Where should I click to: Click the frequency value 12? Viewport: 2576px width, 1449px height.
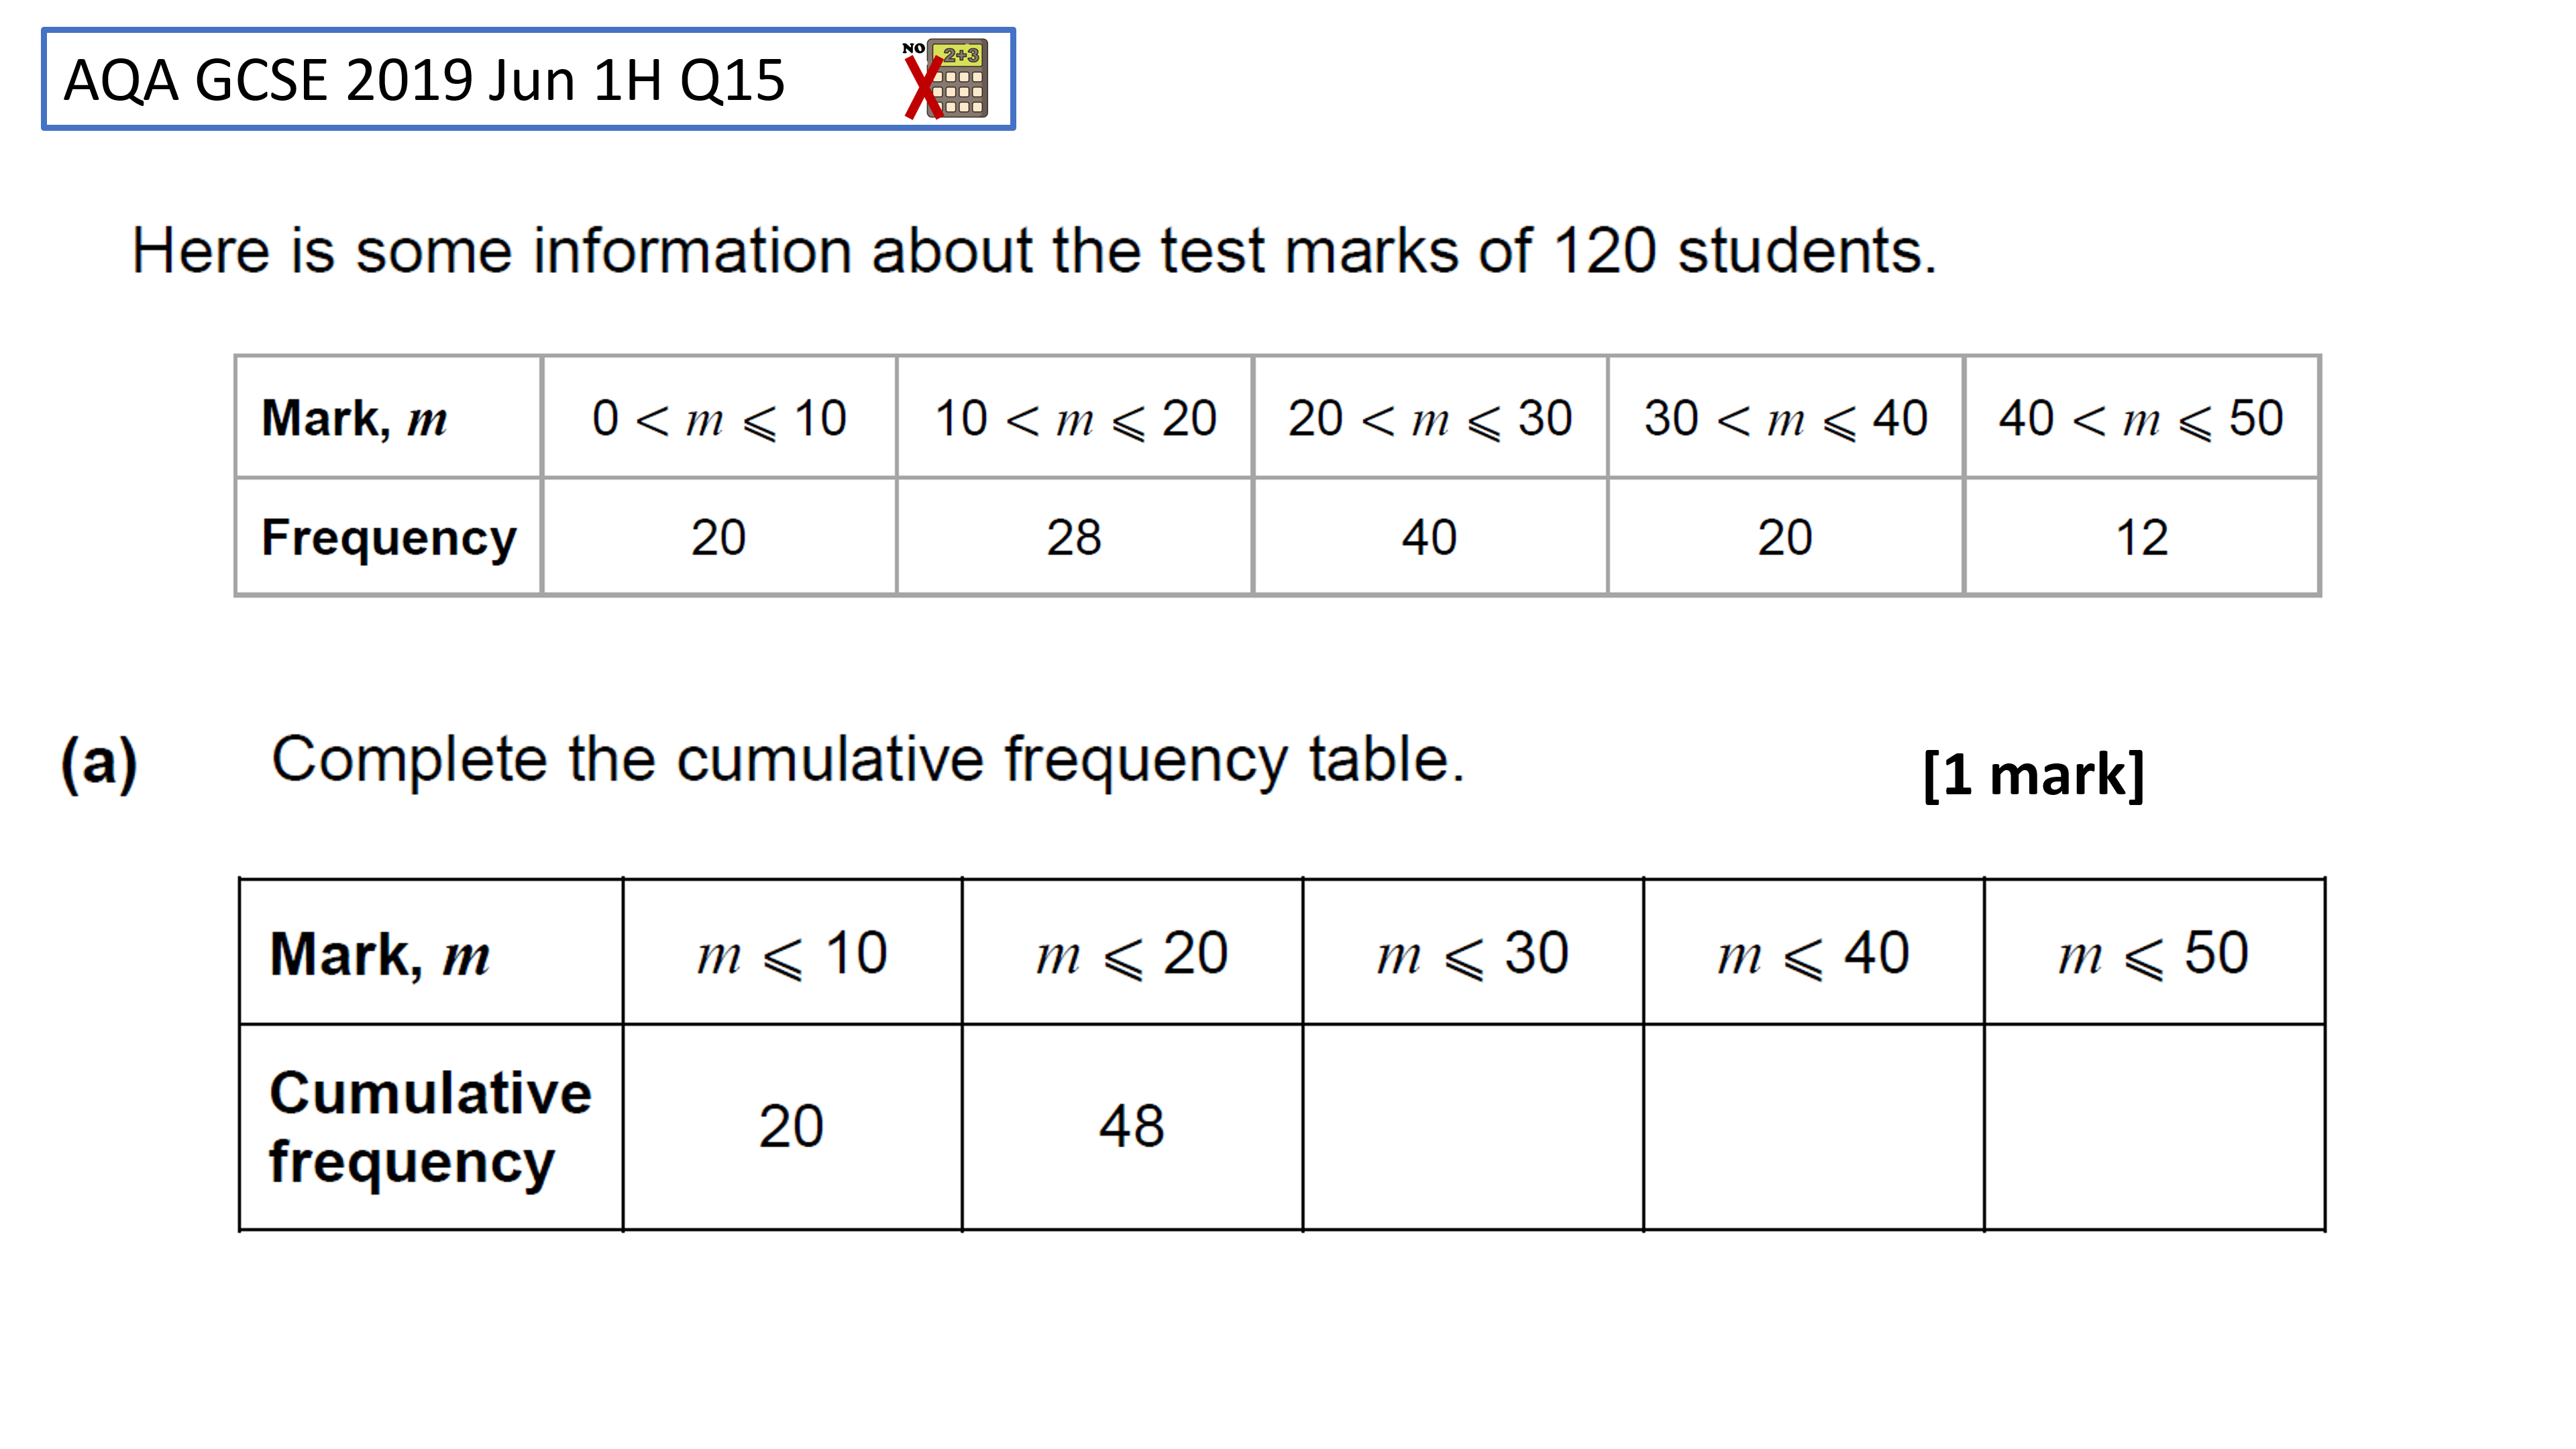tap(2141, 538)
